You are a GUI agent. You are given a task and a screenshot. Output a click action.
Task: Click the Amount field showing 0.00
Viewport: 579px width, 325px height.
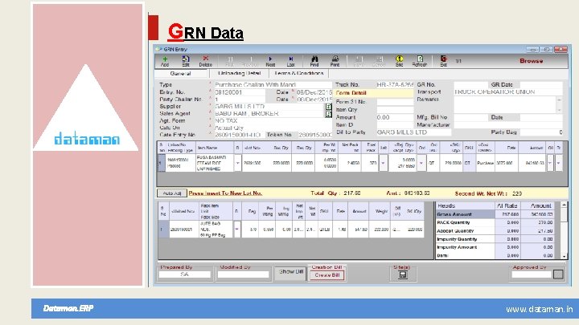pos(395,117)
